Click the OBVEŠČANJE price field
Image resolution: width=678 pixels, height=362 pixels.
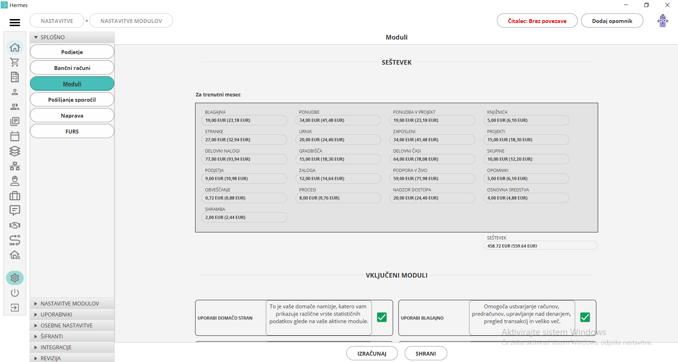click(244, 198)
